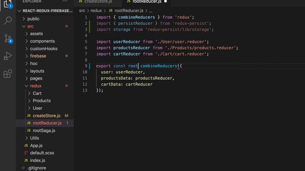Click JS icon in breadcrumb rootReducer.js
The image size is (305, 171).
111,10
